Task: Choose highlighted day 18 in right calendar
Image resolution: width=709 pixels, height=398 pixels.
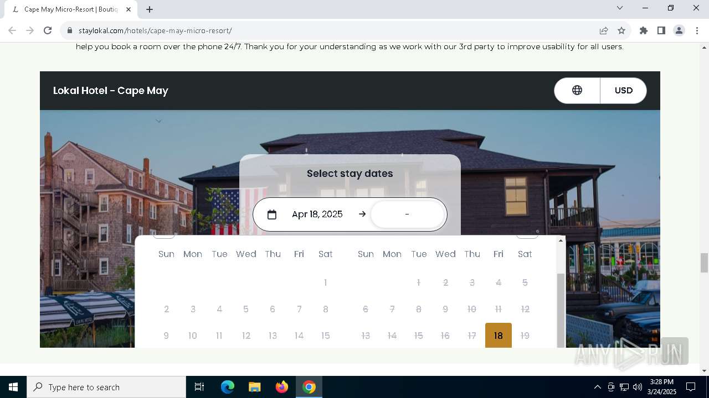Action: (499, 336)
